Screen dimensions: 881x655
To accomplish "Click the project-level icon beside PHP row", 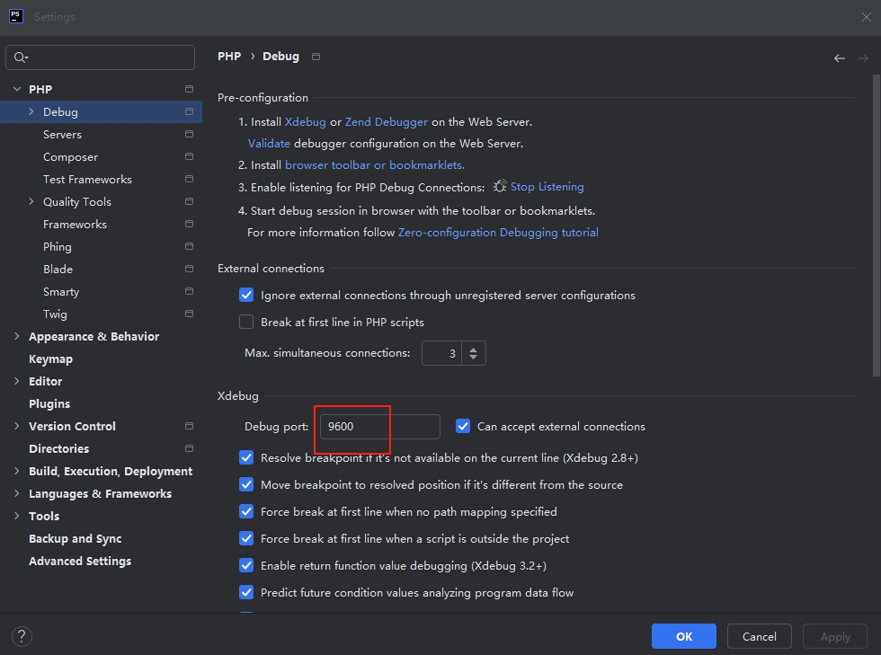I will coord(189,89).
